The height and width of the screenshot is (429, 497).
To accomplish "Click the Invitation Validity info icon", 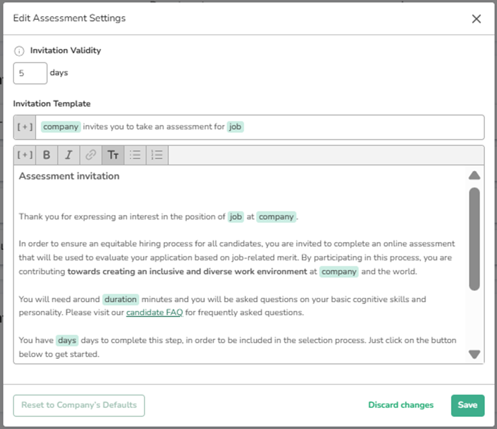I will [x=19, y=51].
